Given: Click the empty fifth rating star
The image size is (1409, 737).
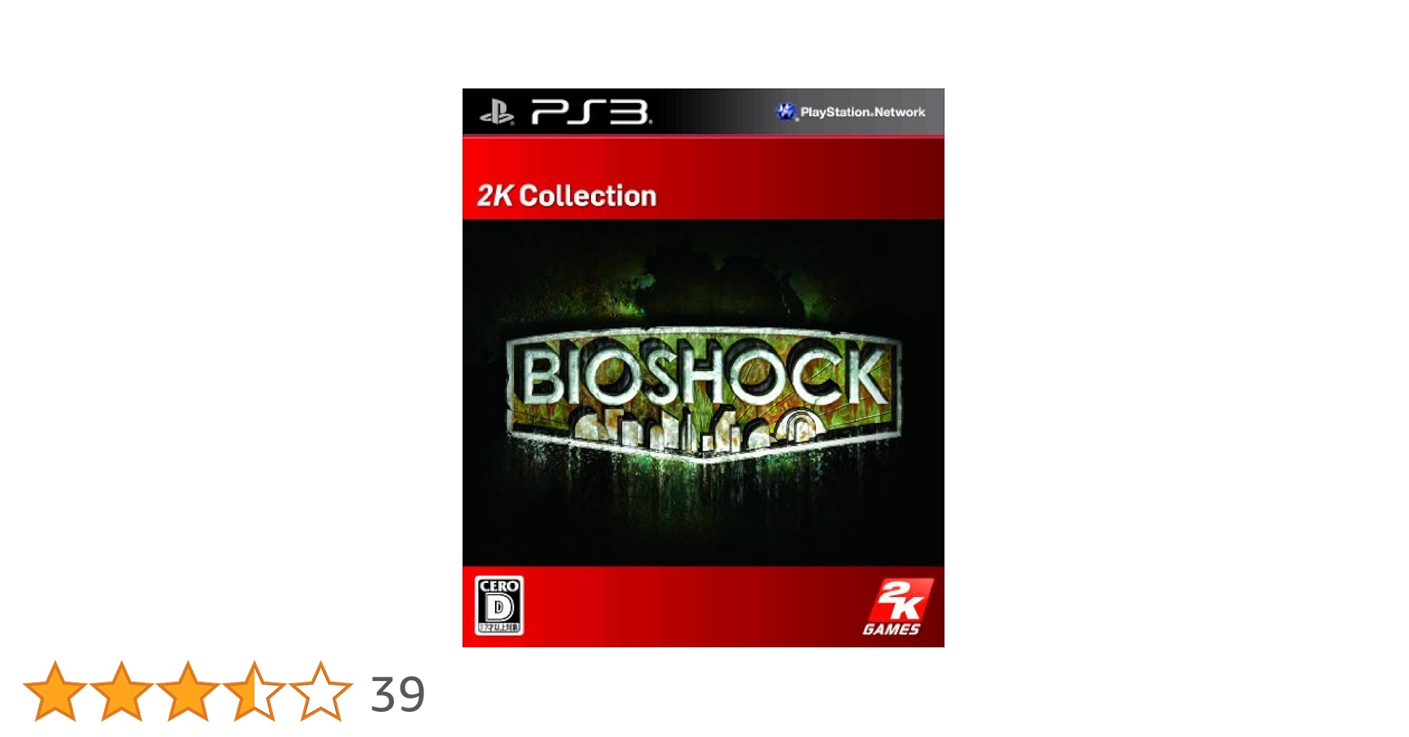Looking at the screenshot, I should 321,691.
